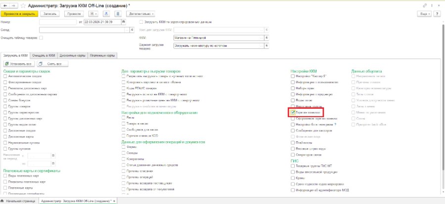Click into the Номер input field

pos(58,22)
